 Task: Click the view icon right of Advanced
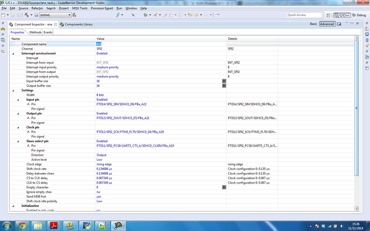tap(339, 24)
